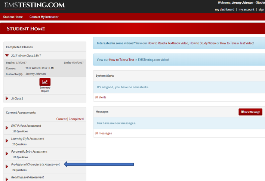Click the New Message button

[250, 112]
